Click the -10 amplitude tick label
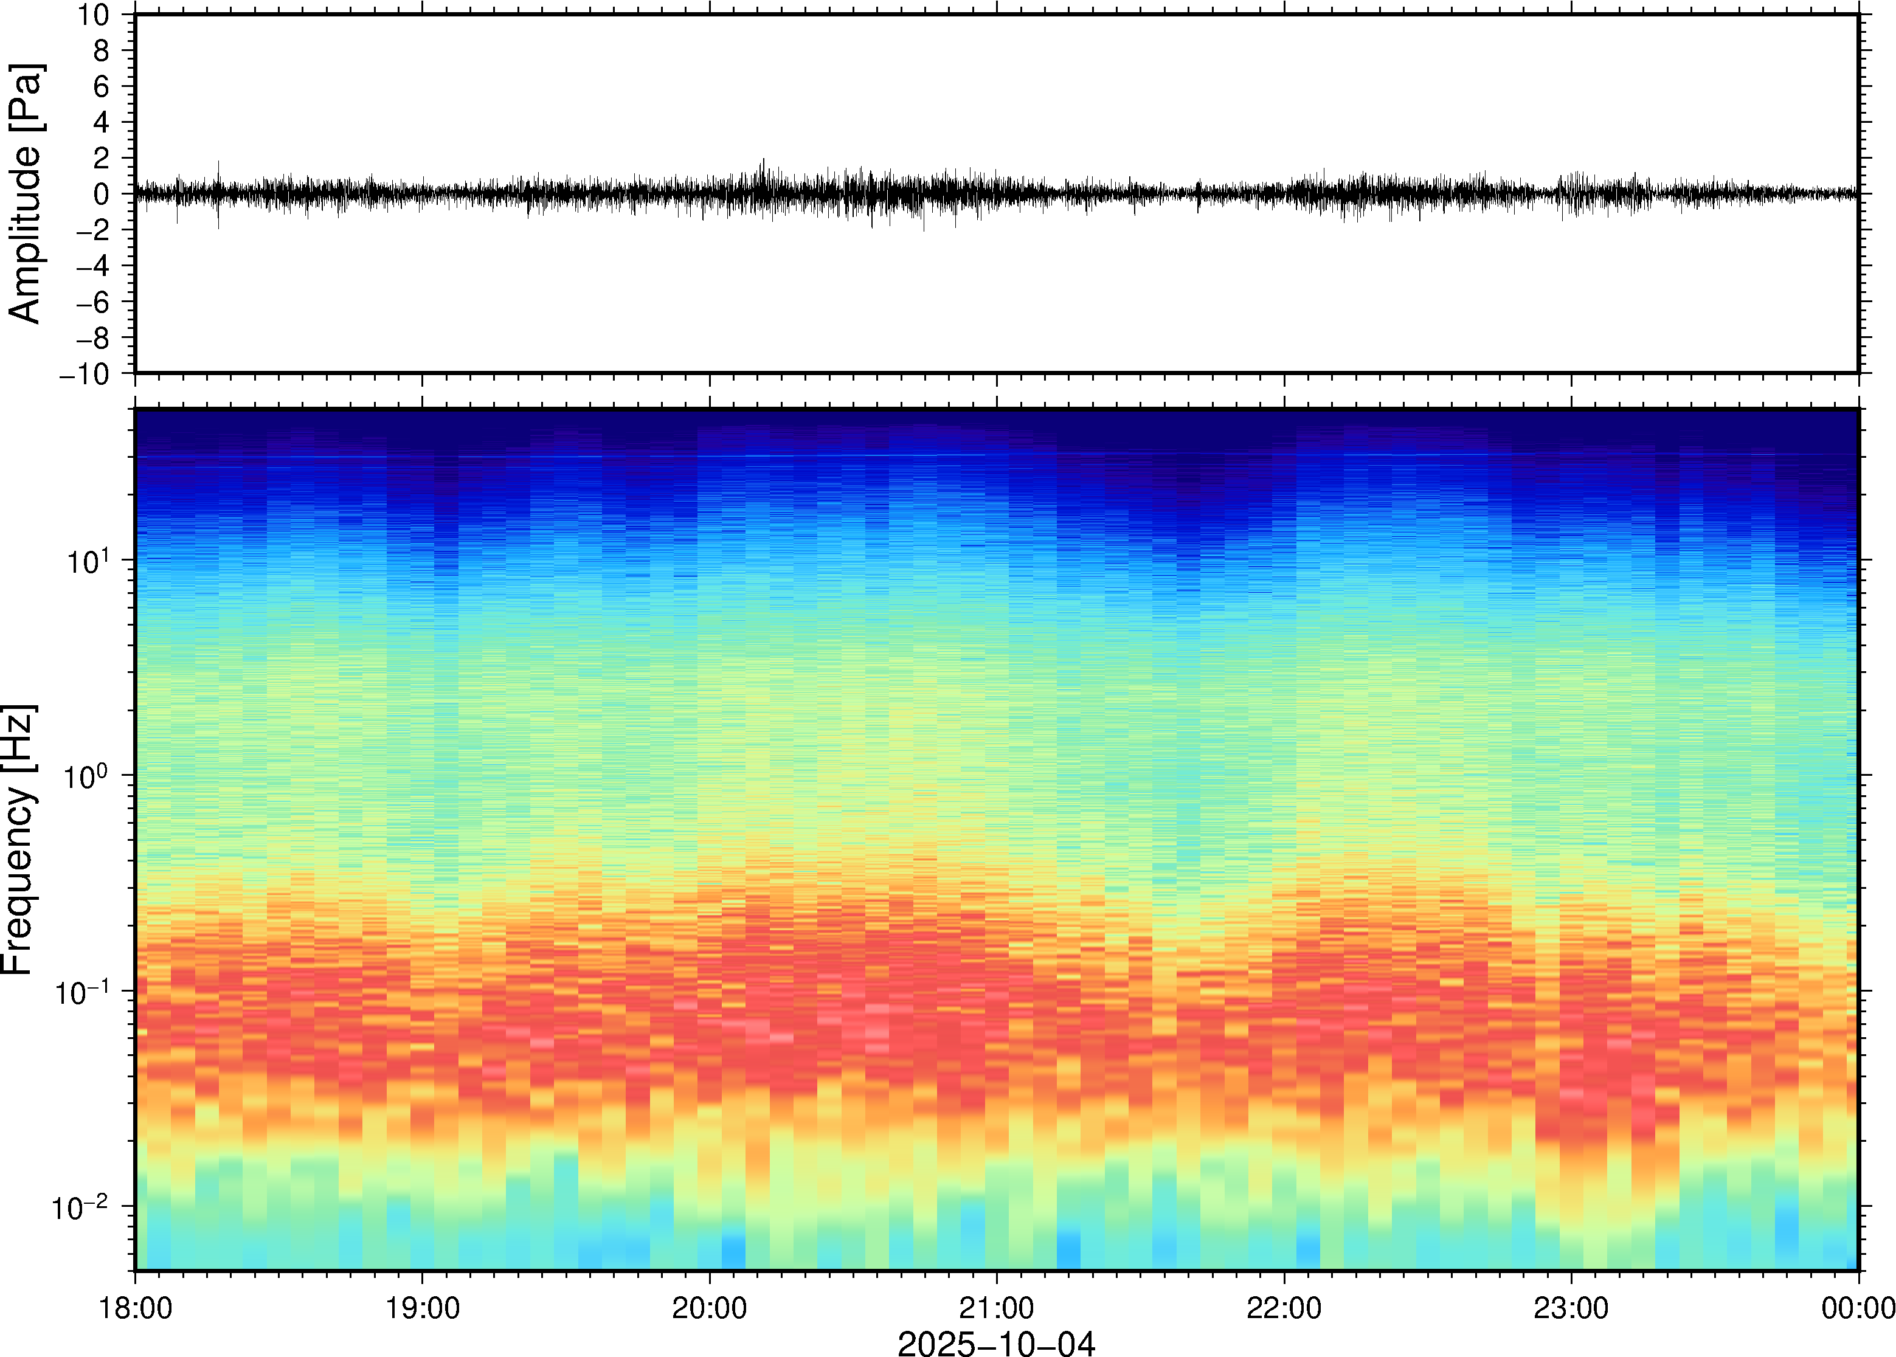The width and height of the screenshot is (1896, 1357). [85, 373]
